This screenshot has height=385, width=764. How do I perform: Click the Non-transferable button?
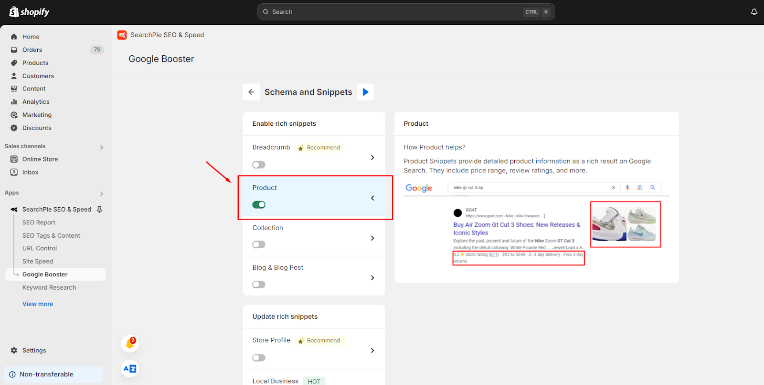click(x=53, y=375)
